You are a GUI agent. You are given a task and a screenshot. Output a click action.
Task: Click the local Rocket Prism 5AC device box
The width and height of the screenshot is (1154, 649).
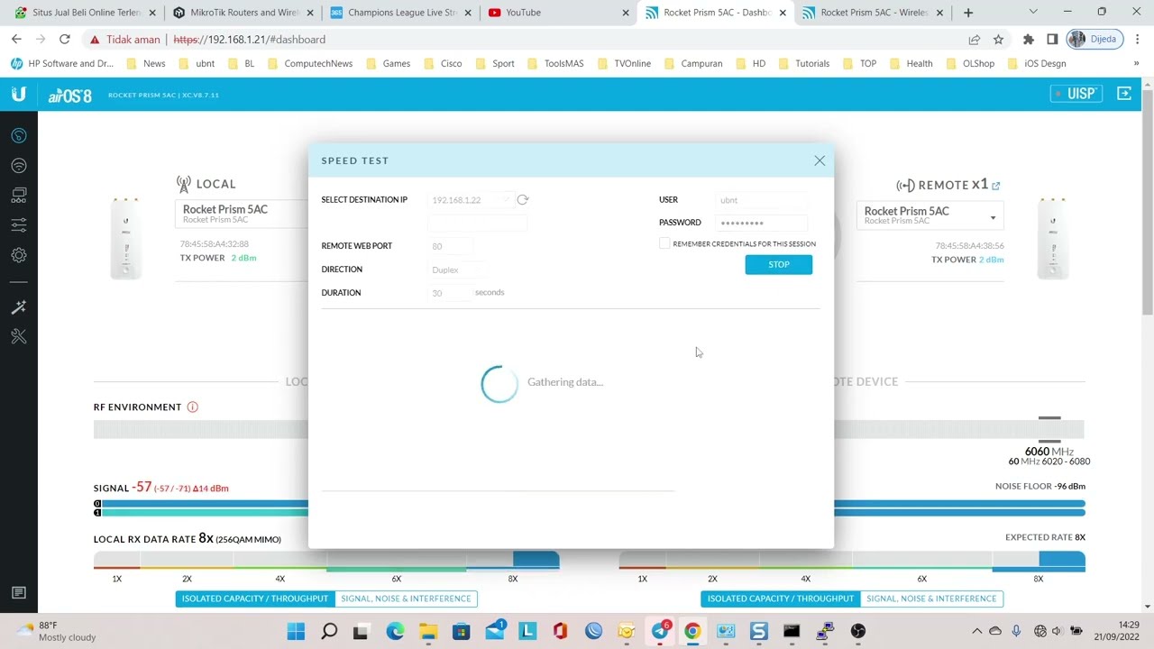click(242, 215)
